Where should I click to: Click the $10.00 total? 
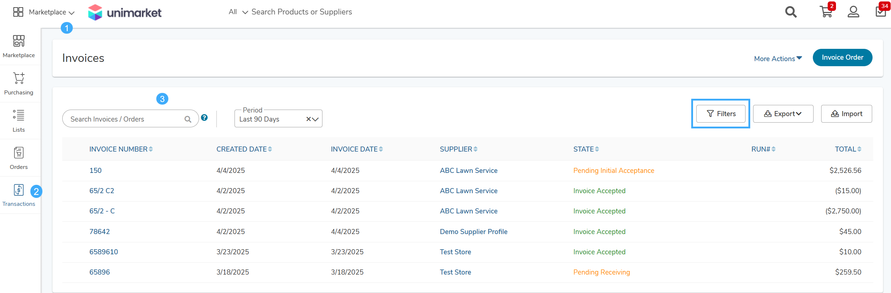tap(850, 252)
